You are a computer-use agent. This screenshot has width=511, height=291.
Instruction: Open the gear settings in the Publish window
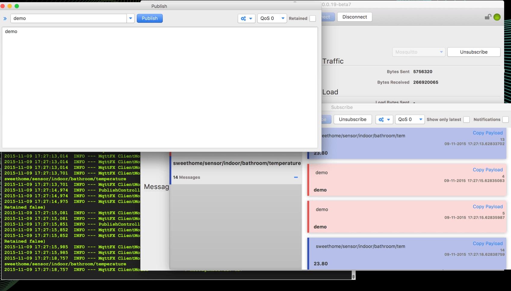click(x=246, y=18)
